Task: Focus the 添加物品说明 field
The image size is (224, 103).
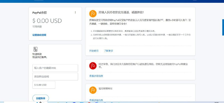Action: click(55, 77)
